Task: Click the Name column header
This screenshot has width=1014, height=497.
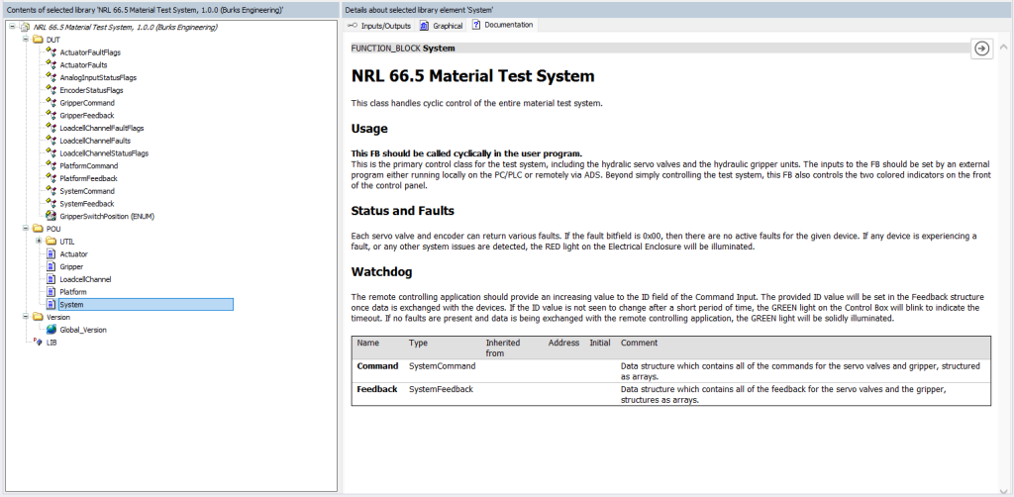Action: (x=368, y=343)
